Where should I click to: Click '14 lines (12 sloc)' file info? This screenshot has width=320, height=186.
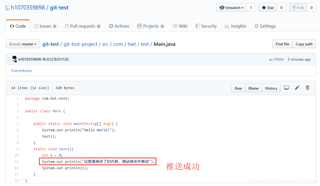30,88
